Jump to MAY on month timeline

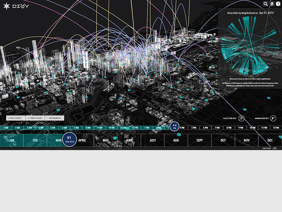tap(106, 140)
